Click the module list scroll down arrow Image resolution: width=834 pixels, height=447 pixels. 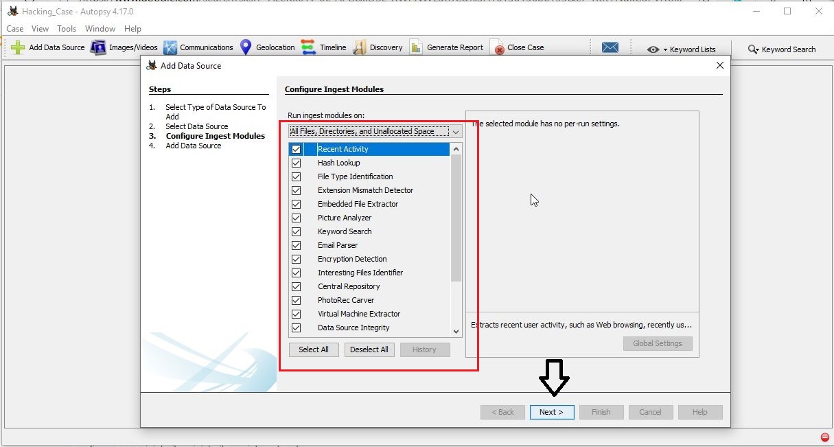click(x=456, y=331)
